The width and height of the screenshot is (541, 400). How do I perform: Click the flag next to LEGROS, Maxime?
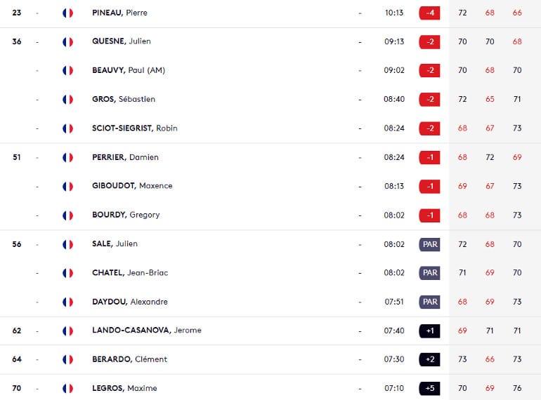click(x=67, y=389)
